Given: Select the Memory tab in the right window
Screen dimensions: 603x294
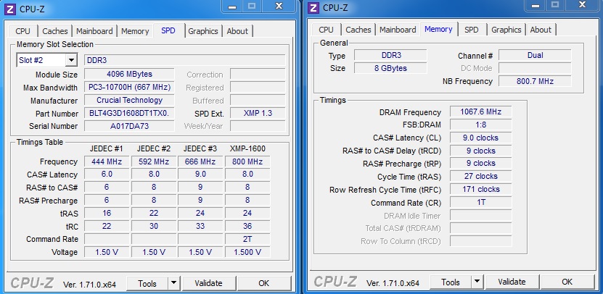Looking at the screenshot, I should click(x=438, y=29).
